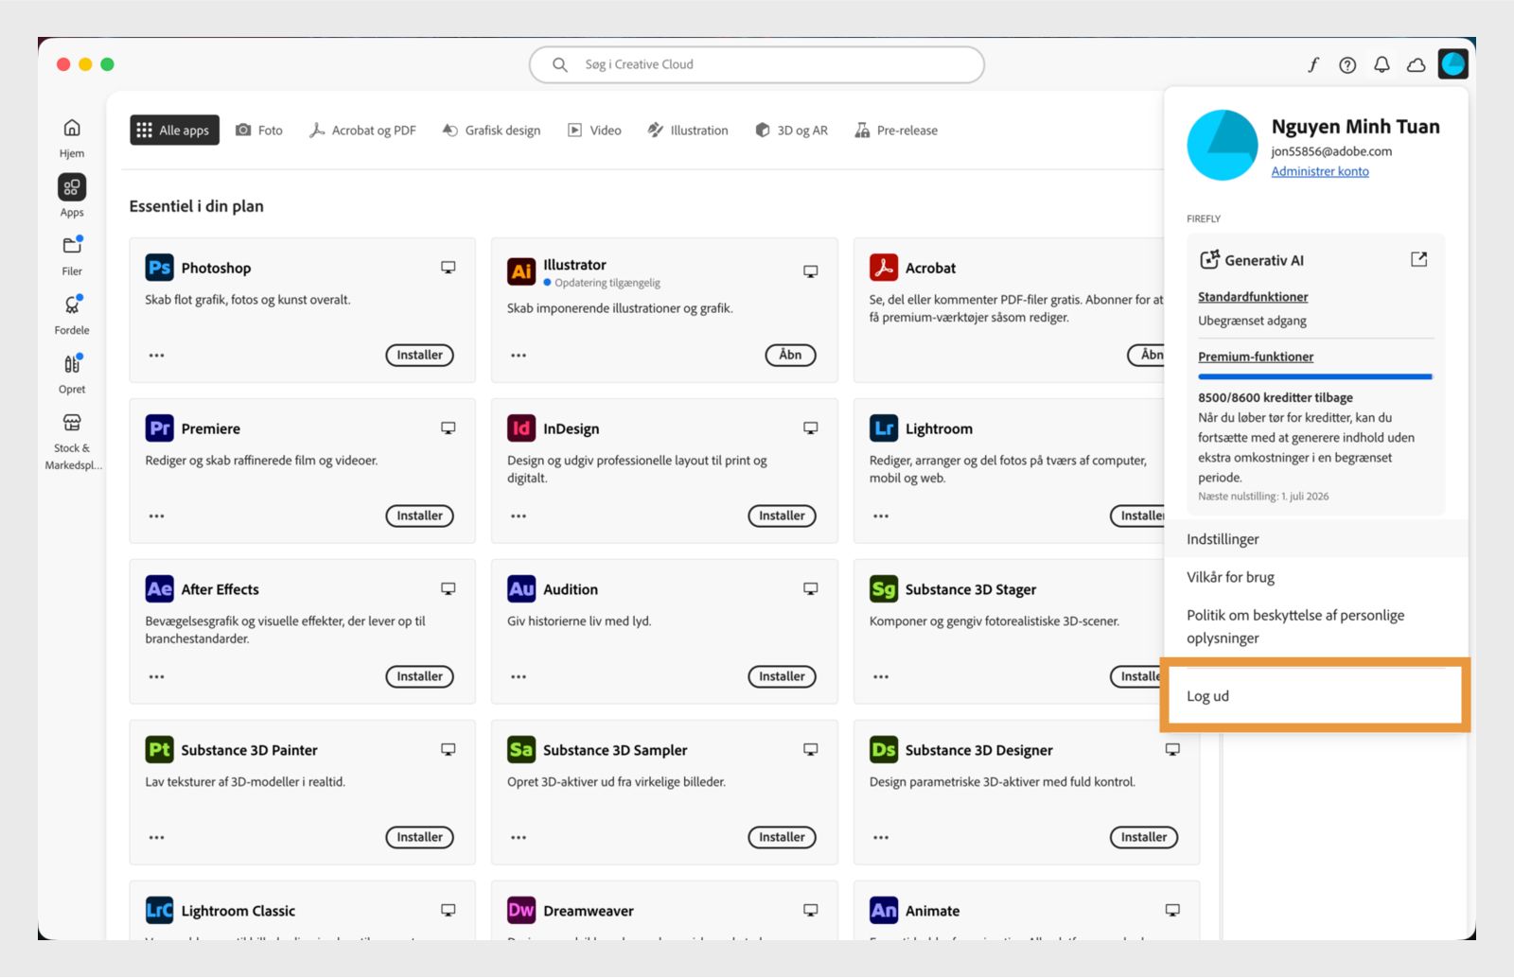
Task: Switch to Acrobat og PDF tab
Action: (362, 131)
